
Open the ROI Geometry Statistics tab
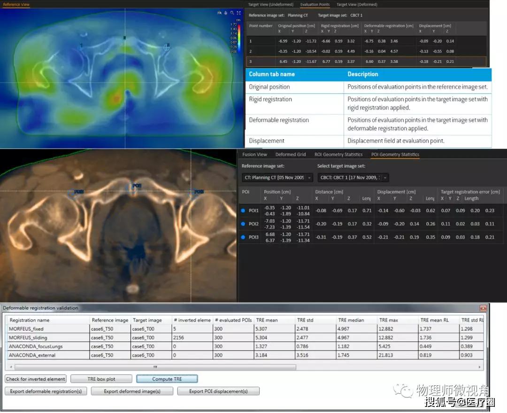coord(338,155)
